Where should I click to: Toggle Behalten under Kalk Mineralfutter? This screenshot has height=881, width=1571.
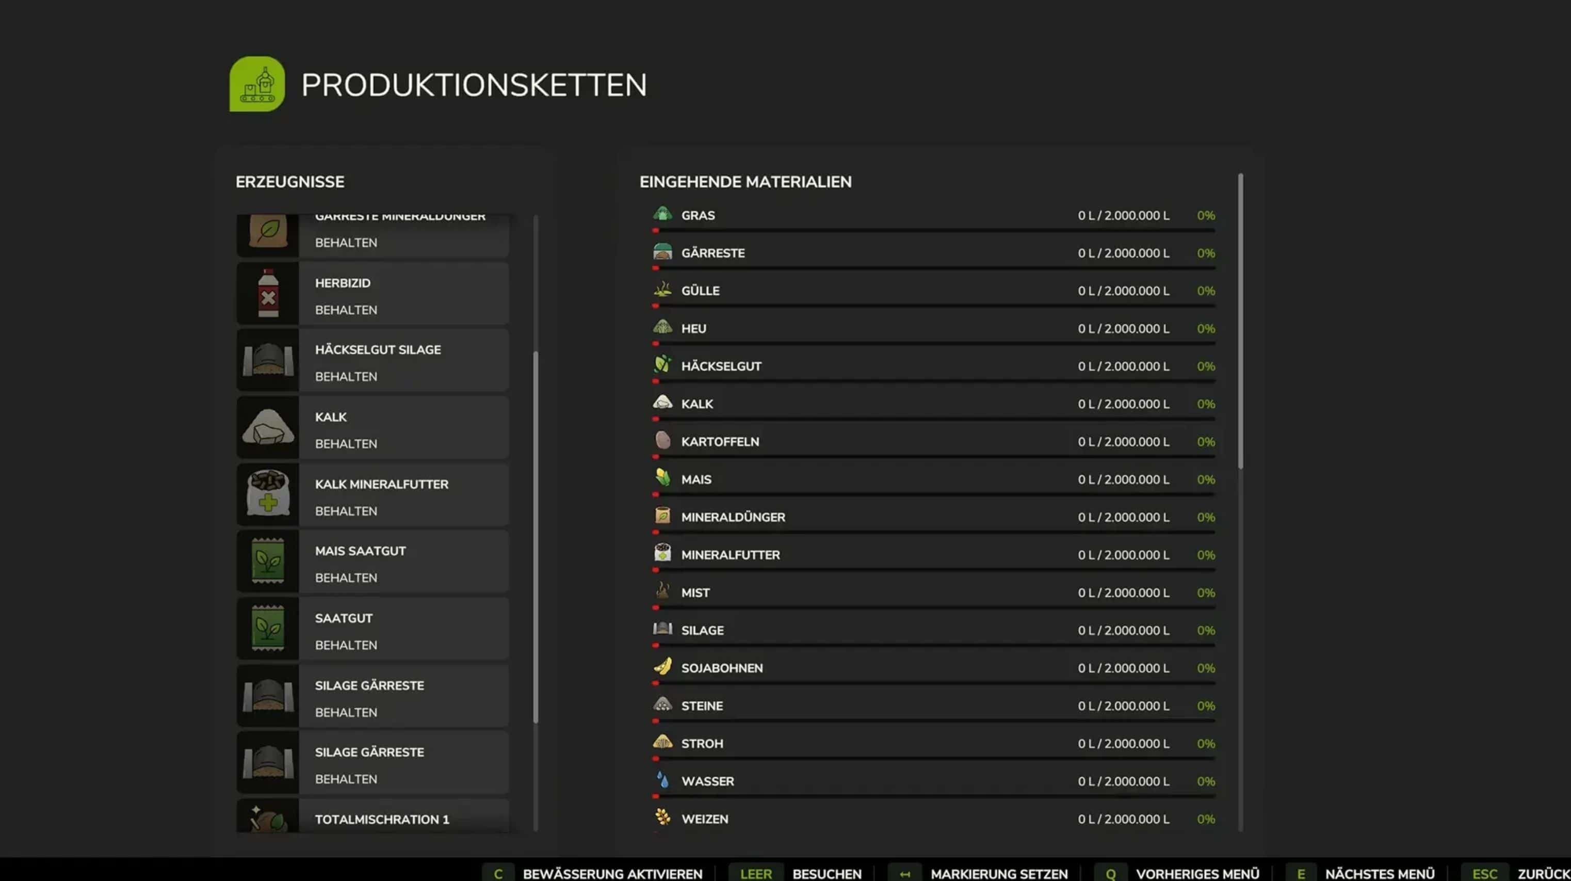click(346, 511)
